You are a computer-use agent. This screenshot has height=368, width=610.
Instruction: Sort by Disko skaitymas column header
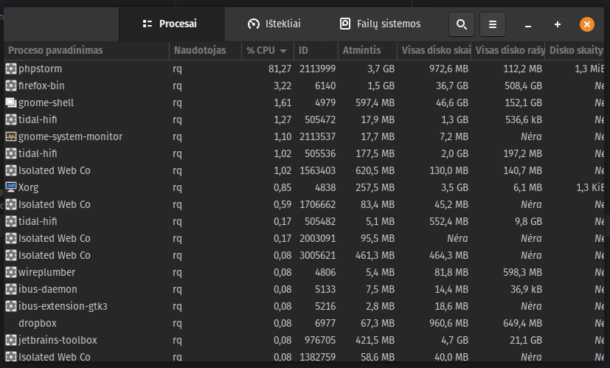click(x=574, y=51)
